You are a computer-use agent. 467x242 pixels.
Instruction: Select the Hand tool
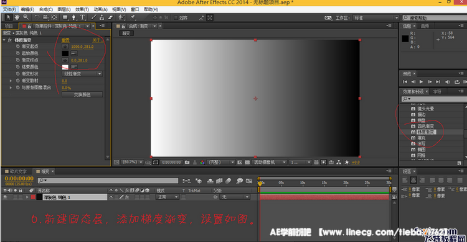point(17,17)
